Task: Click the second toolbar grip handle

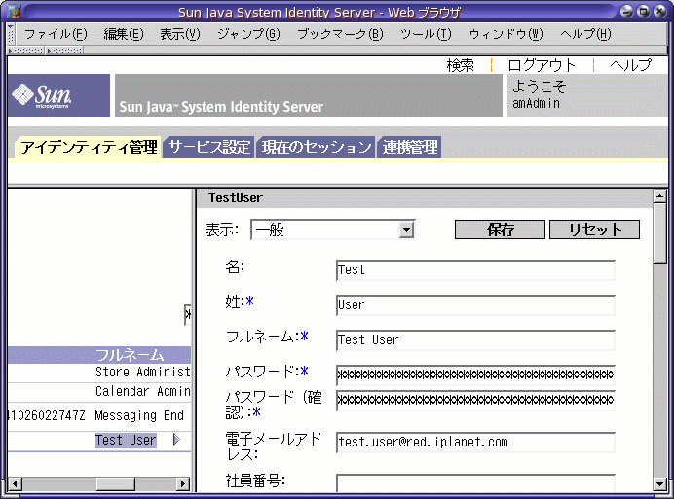Action: pos(65,51)
